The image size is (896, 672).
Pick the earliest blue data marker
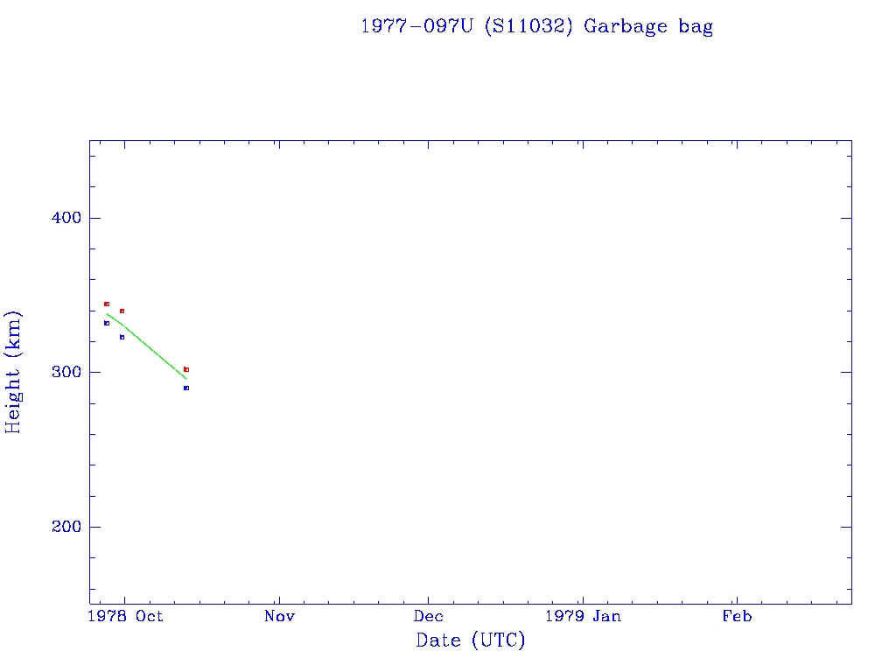[107, 323]
